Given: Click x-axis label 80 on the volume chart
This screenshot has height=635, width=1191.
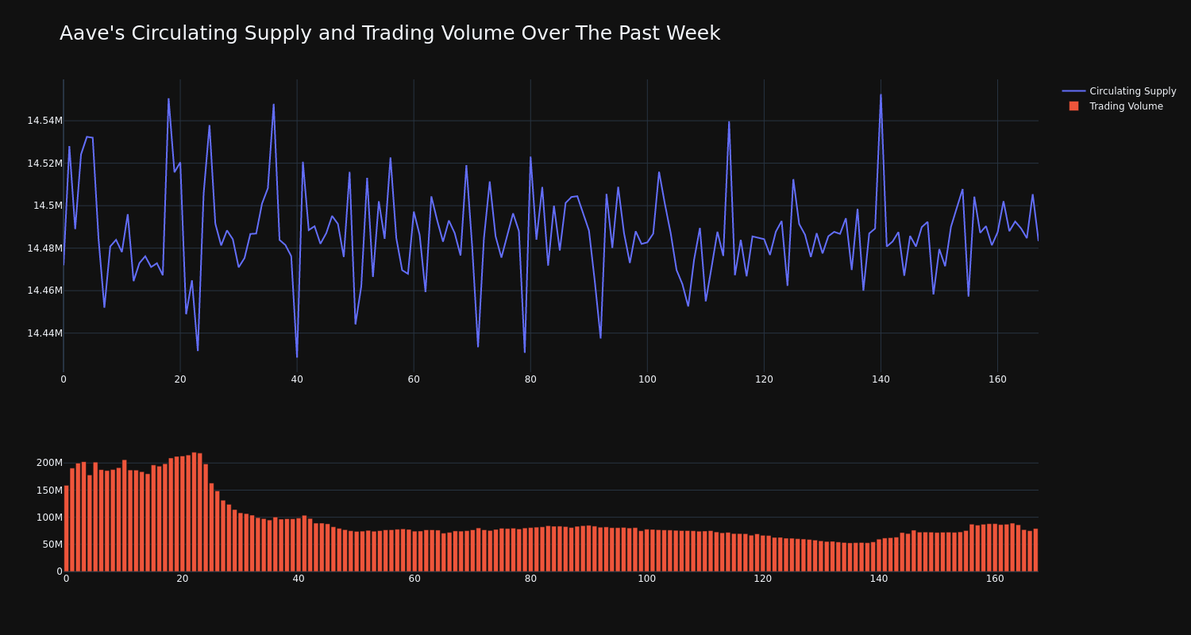Looking at the screenshot, I should 530,579.
